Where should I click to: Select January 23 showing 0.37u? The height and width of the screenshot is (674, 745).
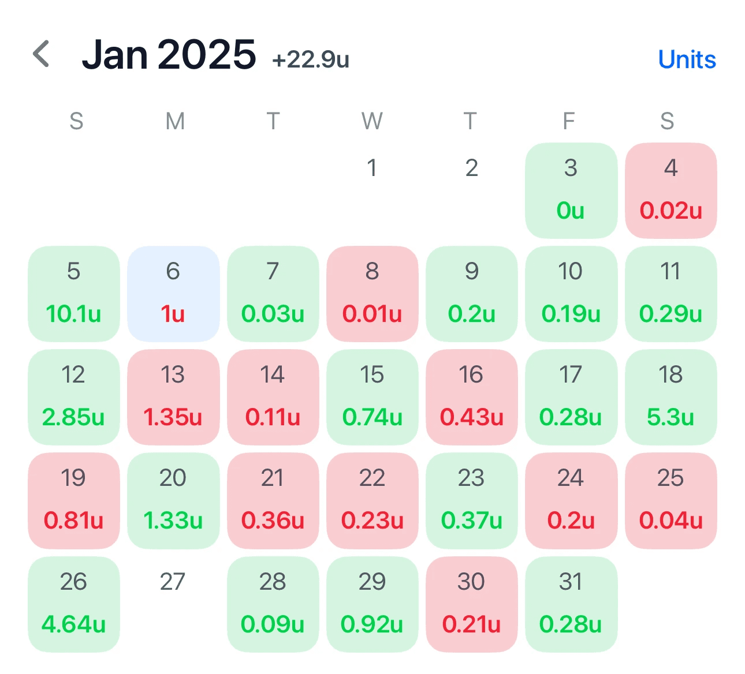coord(472,501)
